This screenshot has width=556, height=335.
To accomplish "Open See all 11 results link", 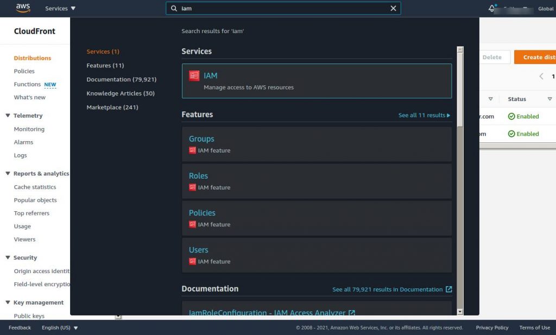I will point(424,115).
